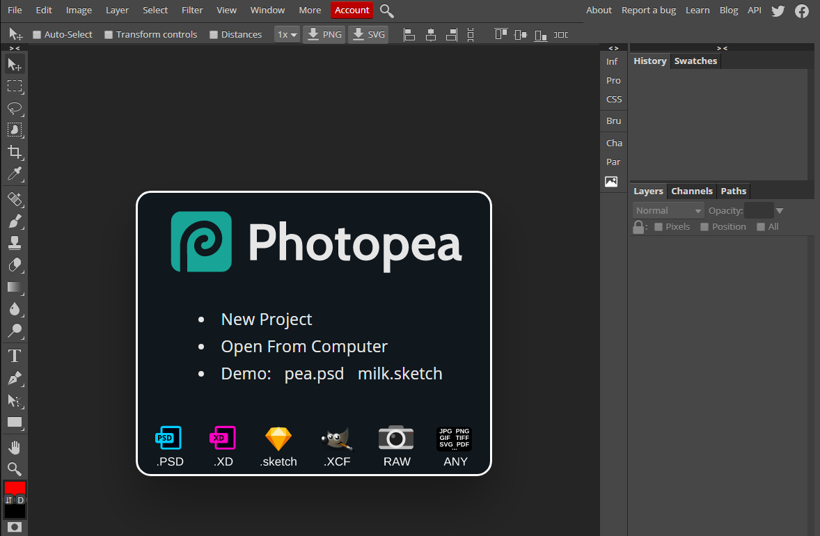
Task: Collapse the right panels with >< arrows
Action: (x=723, y=48)
